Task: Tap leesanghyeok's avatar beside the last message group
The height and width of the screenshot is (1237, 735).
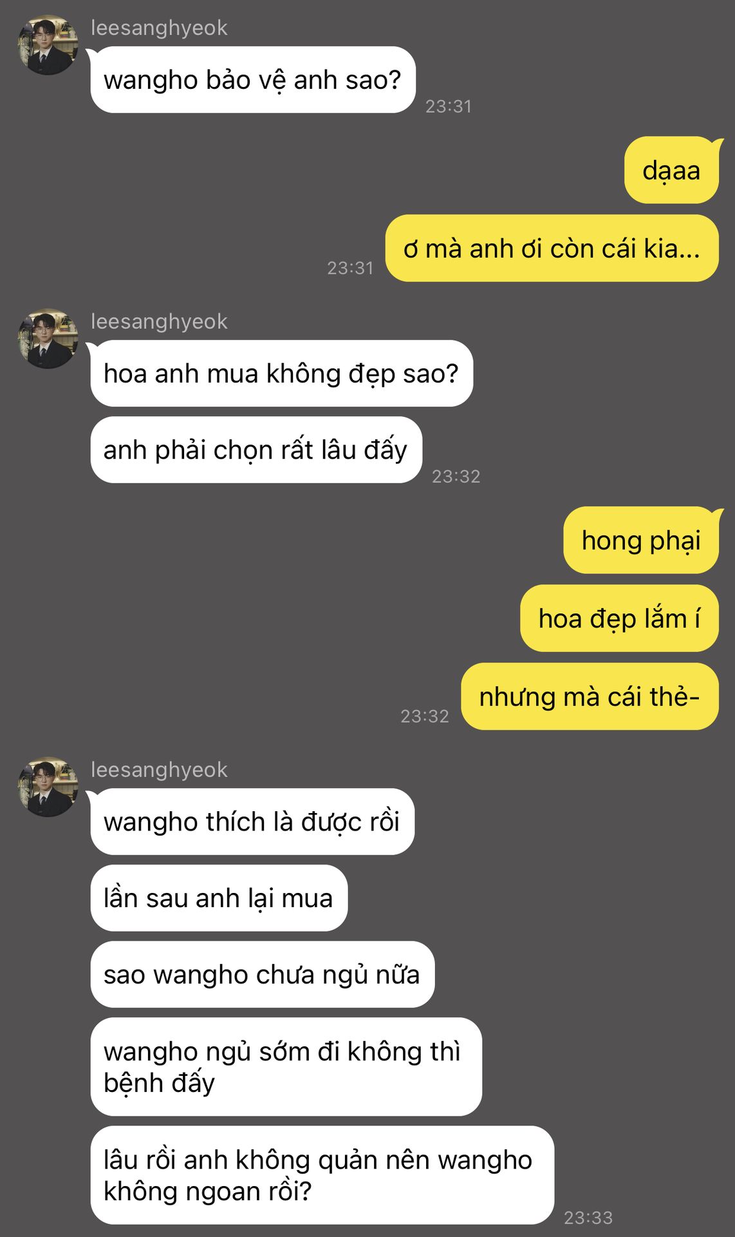Action: pos(48,787)
